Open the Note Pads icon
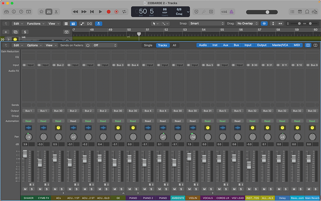 coord(300,12)
